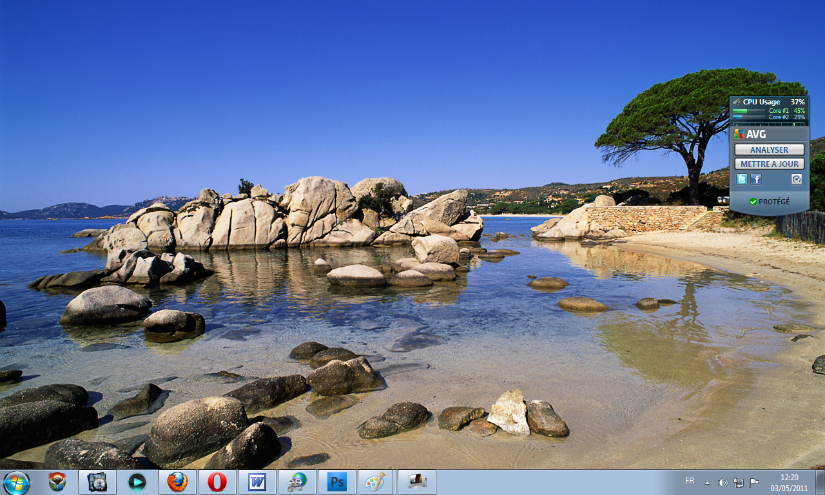Open the photo clock taskbar application
Viewport: 825px width, 495px height.
coord(97,482)
